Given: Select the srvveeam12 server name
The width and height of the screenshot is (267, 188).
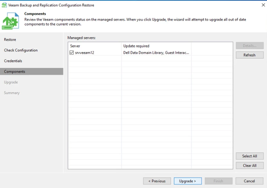Looking at the screenshot, I should point(85,53).
